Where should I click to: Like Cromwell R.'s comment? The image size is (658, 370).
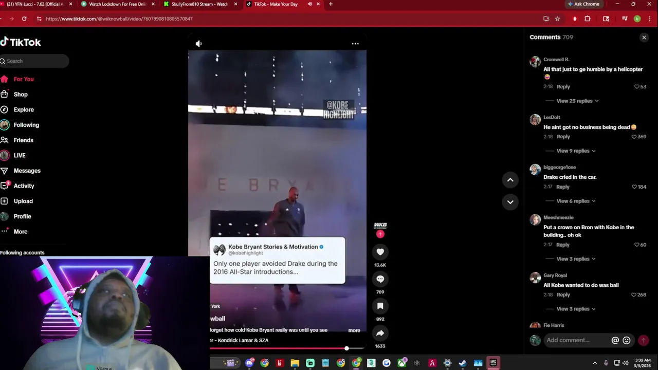[637, 87]
